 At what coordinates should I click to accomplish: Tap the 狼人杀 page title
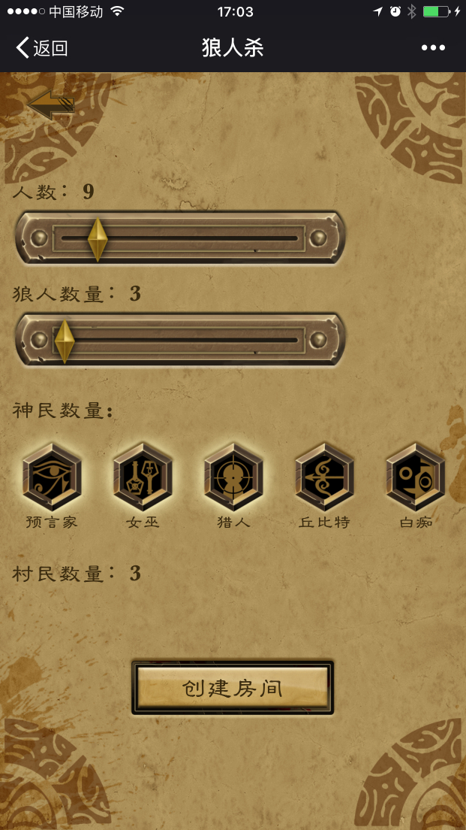click(x=233, y=48)
